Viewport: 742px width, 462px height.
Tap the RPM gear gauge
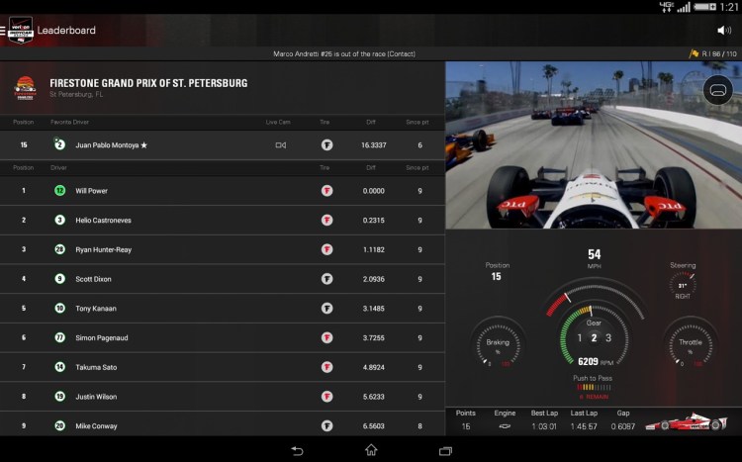(x=594, y=336)
